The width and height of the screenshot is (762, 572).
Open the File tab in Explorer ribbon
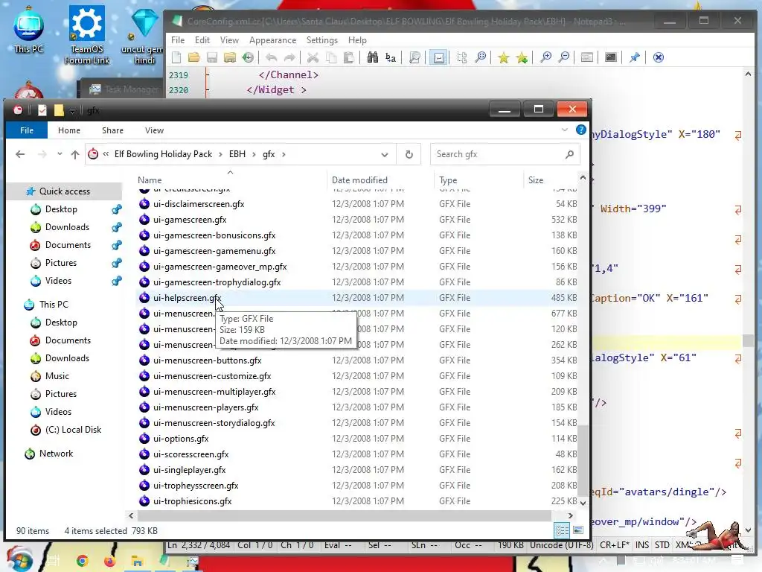coord(27,130)
